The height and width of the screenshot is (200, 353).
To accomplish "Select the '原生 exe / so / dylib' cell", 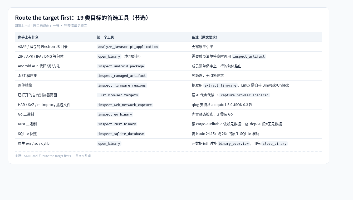I will [x=55, y=143].
